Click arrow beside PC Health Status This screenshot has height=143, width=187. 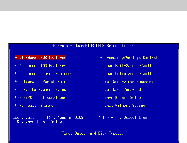(x=16, y=105)
